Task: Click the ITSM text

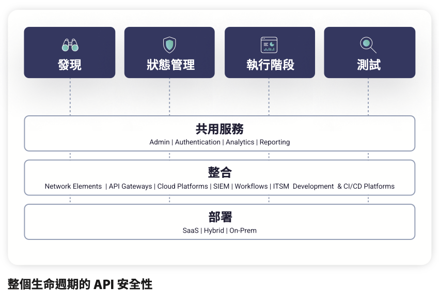Action: coord(281,186)
